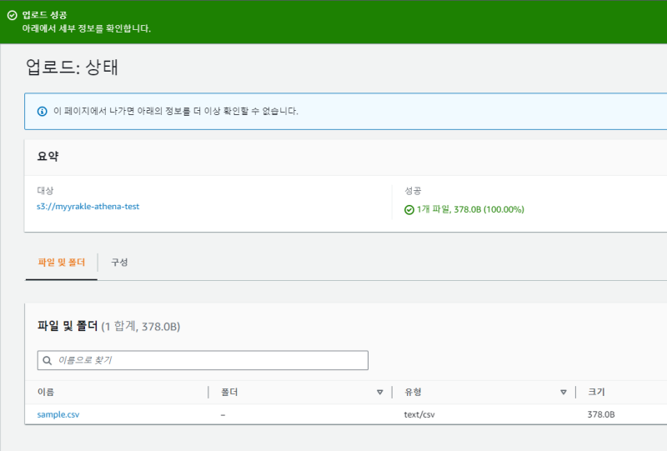
Task: Sort by 유형 column using its arrow
Action: coord(564,392)
